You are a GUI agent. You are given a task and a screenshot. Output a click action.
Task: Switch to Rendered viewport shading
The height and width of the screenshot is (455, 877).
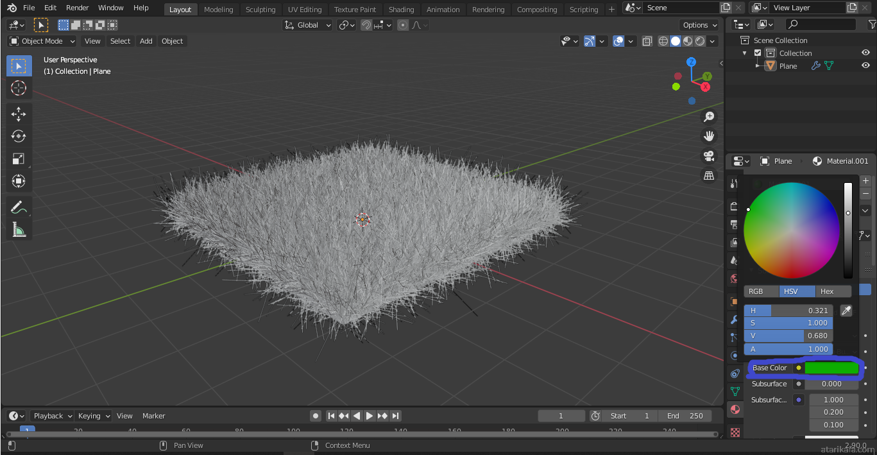click(x=700, y=41)
